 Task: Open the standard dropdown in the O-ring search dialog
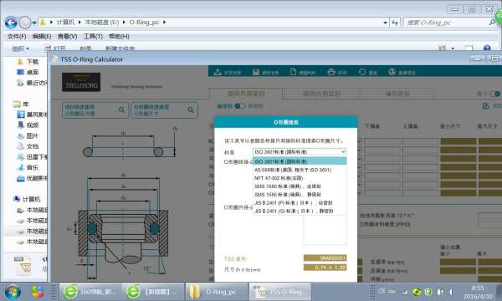(300, 152)
